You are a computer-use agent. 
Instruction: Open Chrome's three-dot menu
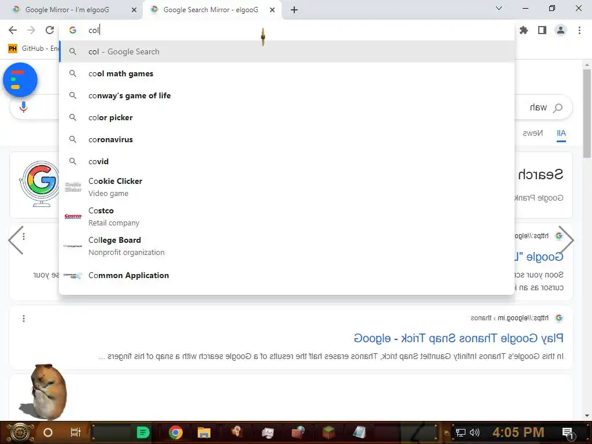(x=579, y=30)
